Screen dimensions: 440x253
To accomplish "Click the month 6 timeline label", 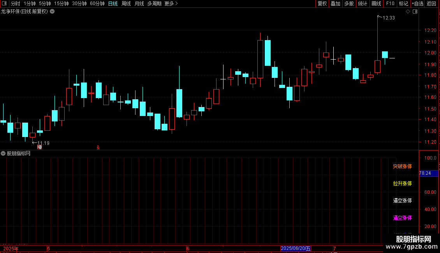I will pyautogui.click(x=188, y=248).
